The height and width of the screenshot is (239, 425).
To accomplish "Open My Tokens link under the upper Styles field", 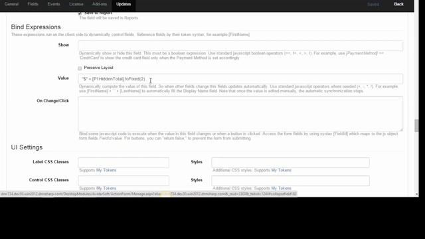I will 281,170.
